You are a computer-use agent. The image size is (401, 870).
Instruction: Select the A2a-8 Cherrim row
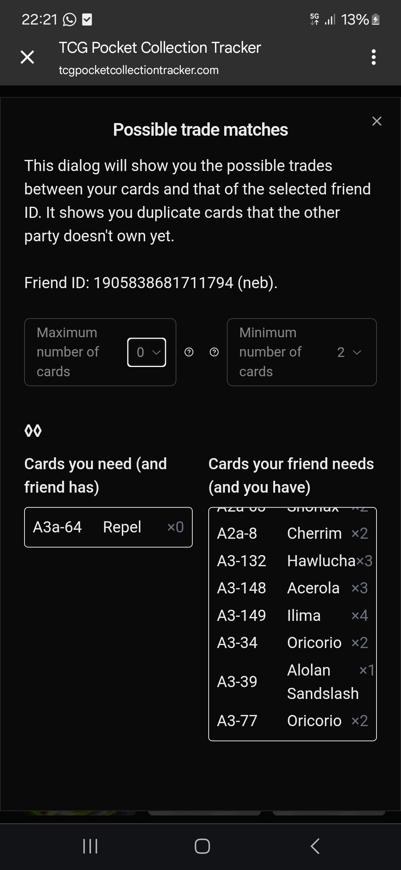click(x=292, y=534)
